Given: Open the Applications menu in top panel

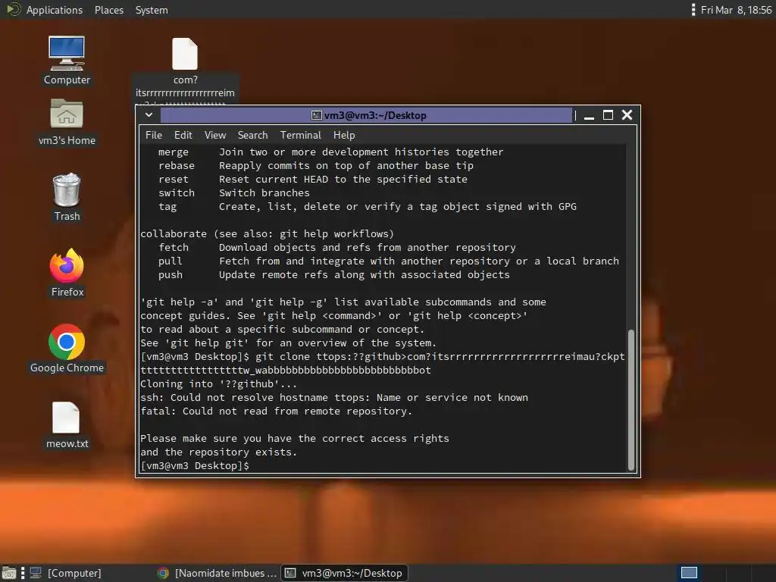Looking at the screenshot, I should click(x=54, y=10).
